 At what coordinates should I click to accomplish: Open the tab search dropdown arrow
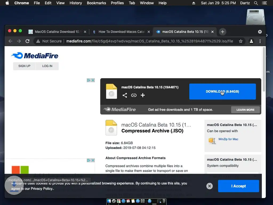pos(260,32)
